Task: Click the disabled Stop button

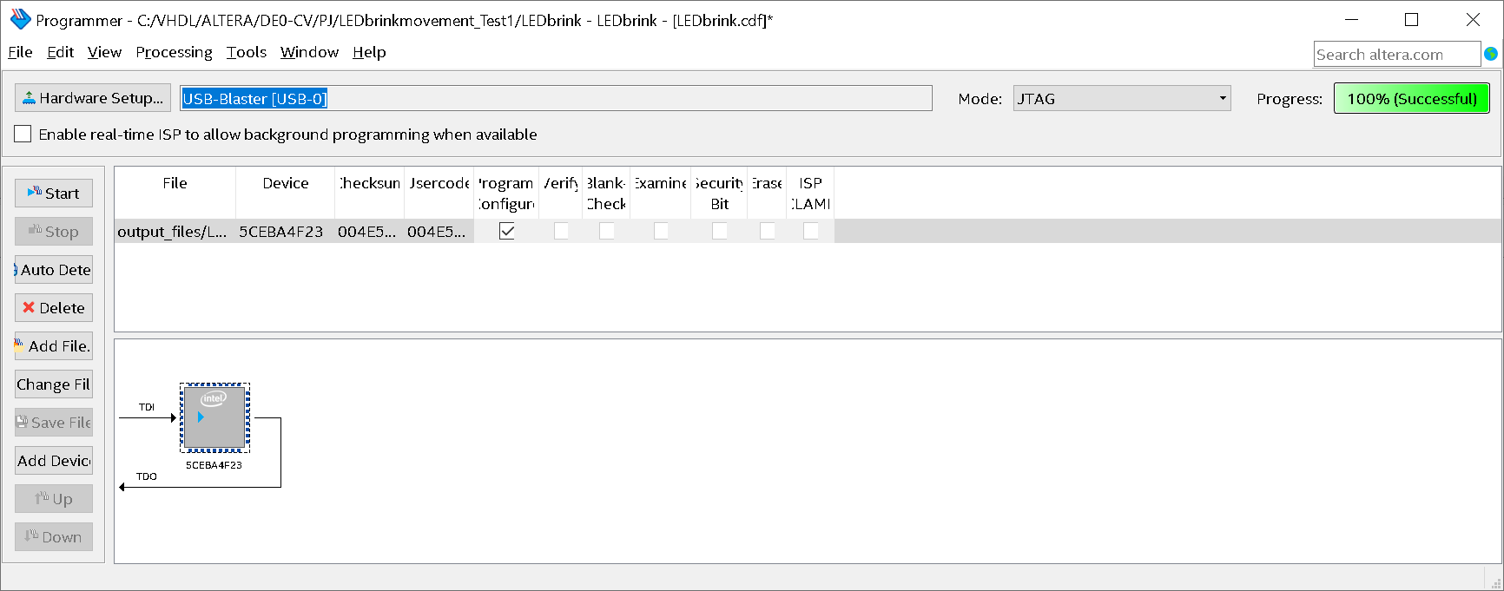Action: point(54,232)
